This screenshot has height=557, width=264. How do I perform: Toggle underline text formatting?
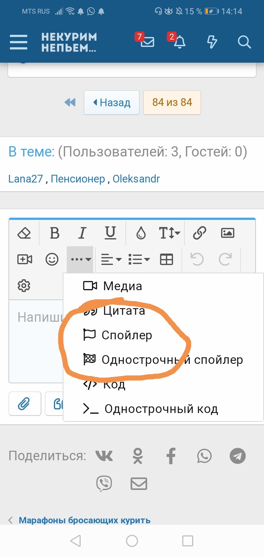110,233
